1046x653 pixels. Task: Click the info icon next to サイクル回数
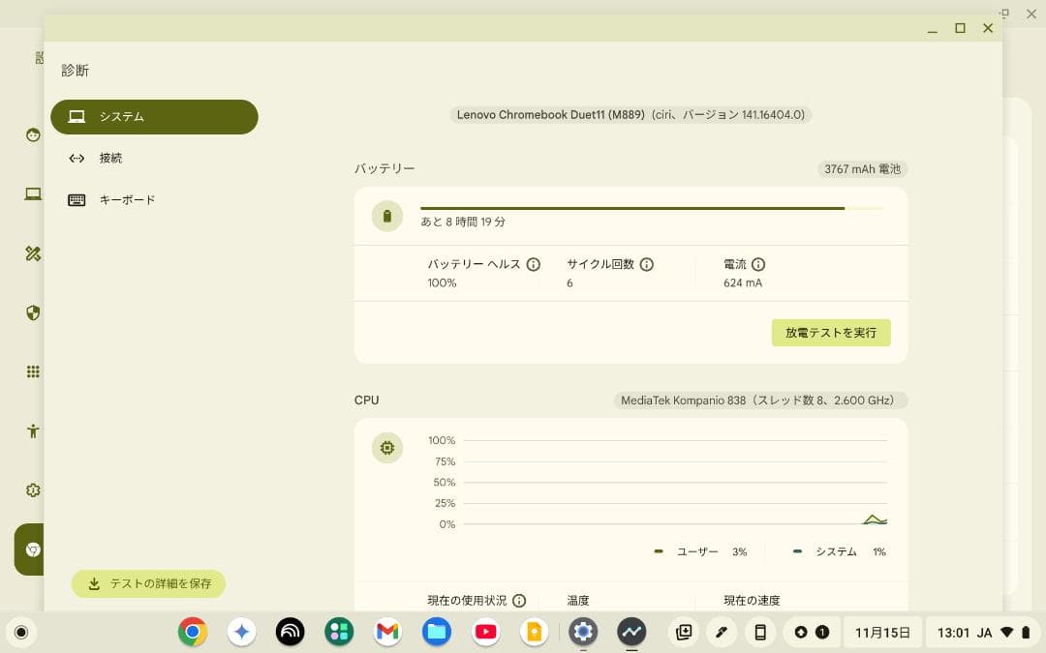[647, 263]
